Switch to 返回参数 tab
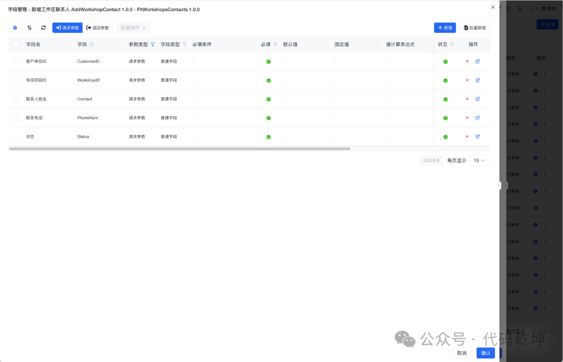Viewport: 563px width, 362px height. [x=97, y=28]
